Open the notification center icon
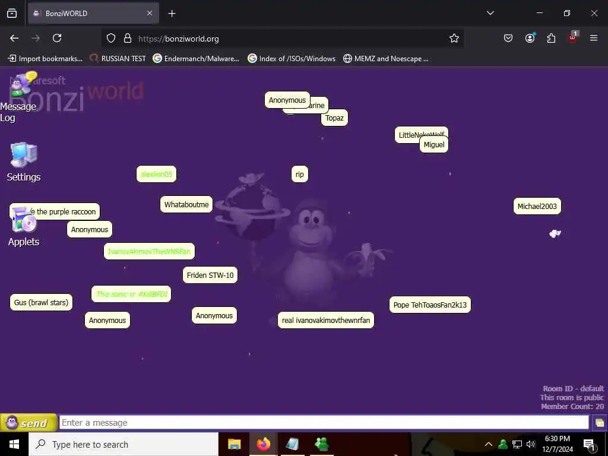This screenshot has height=456, width=608. (x=589, y=444)
